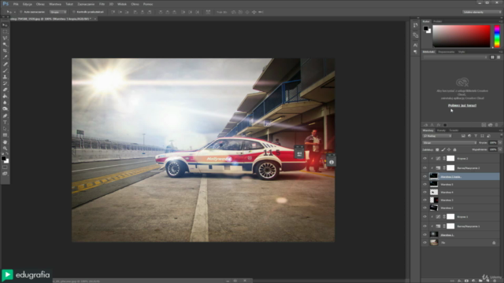This screenshot has height=283, width=504.
Task: Lock transparent pixels icon in Layers panel
Action: click(437, 149)
